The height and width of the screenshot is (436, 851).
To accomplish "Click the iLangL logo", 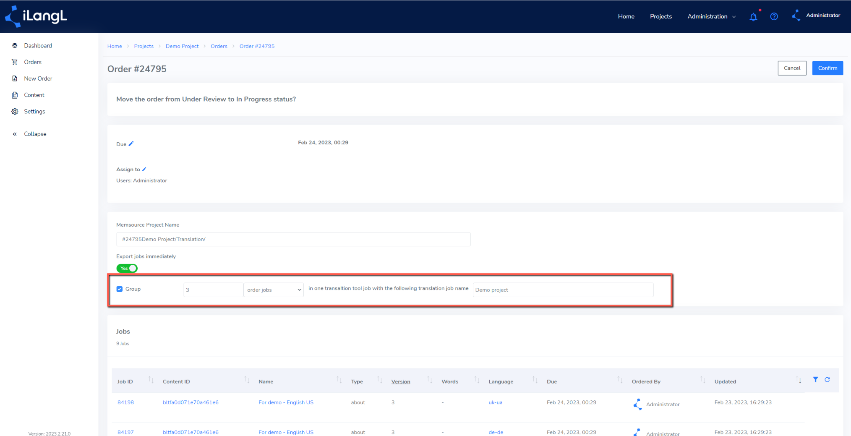I will point(36,16).
